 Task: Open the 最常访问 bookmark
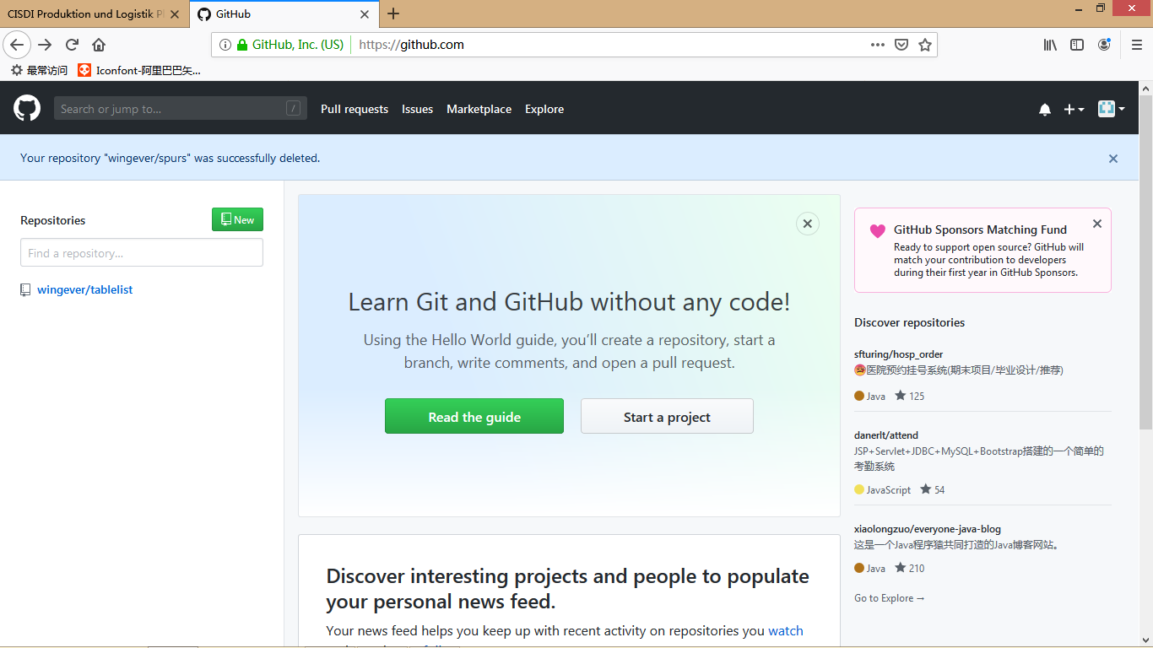coord(39,70)
